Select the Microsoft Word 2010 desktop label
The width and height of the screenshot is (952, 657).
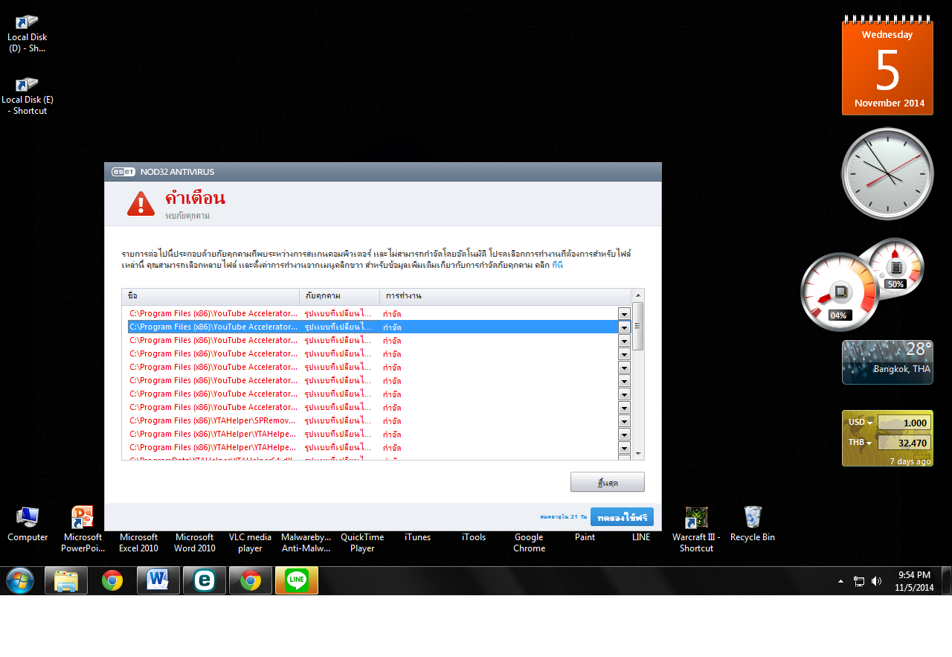195,542
